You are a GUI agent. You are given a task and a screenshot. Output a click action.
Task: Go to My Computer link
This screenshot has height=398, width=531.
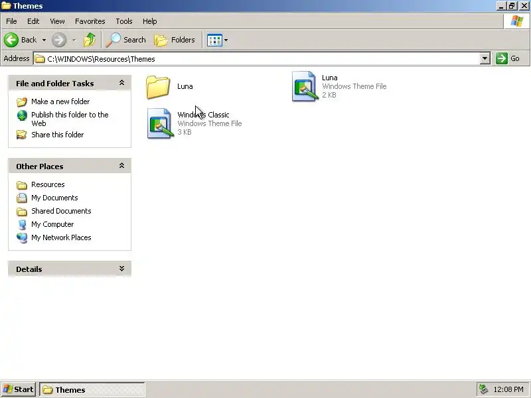(x=52, y=224)
